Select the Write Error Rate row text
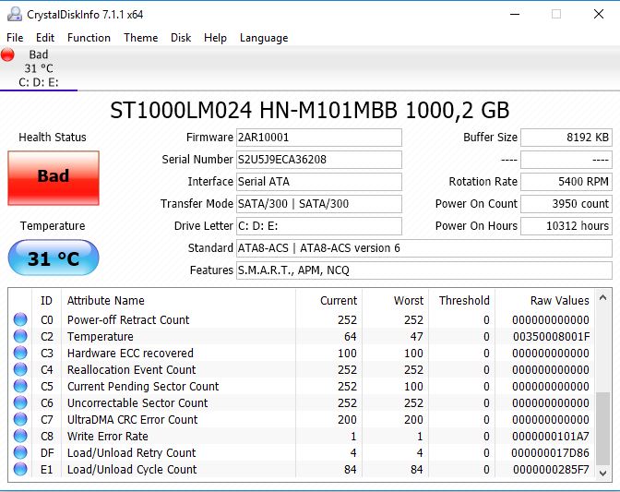This screenshot has height=492, width=620. (108, 436)
